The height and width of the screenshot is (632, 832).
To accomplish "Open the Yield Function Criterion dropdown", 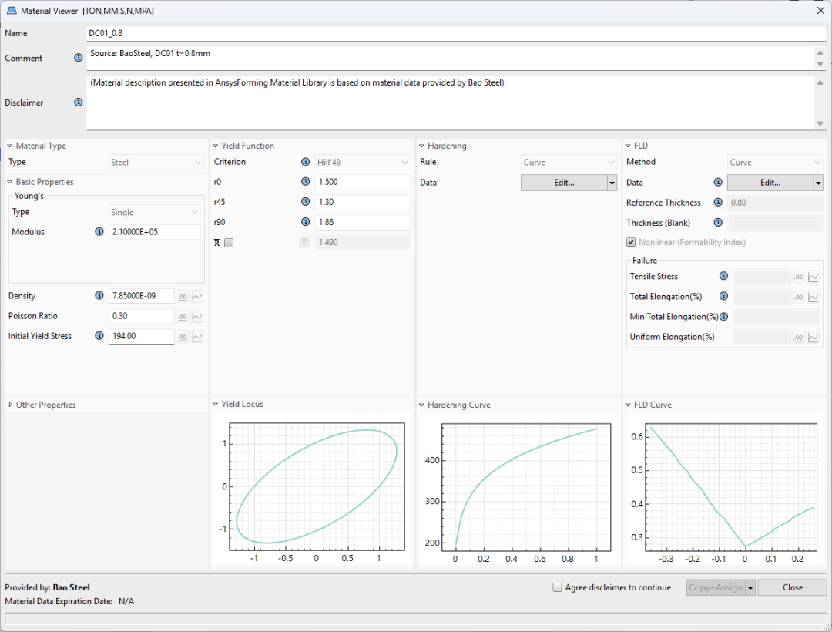I will pos(362,163).
